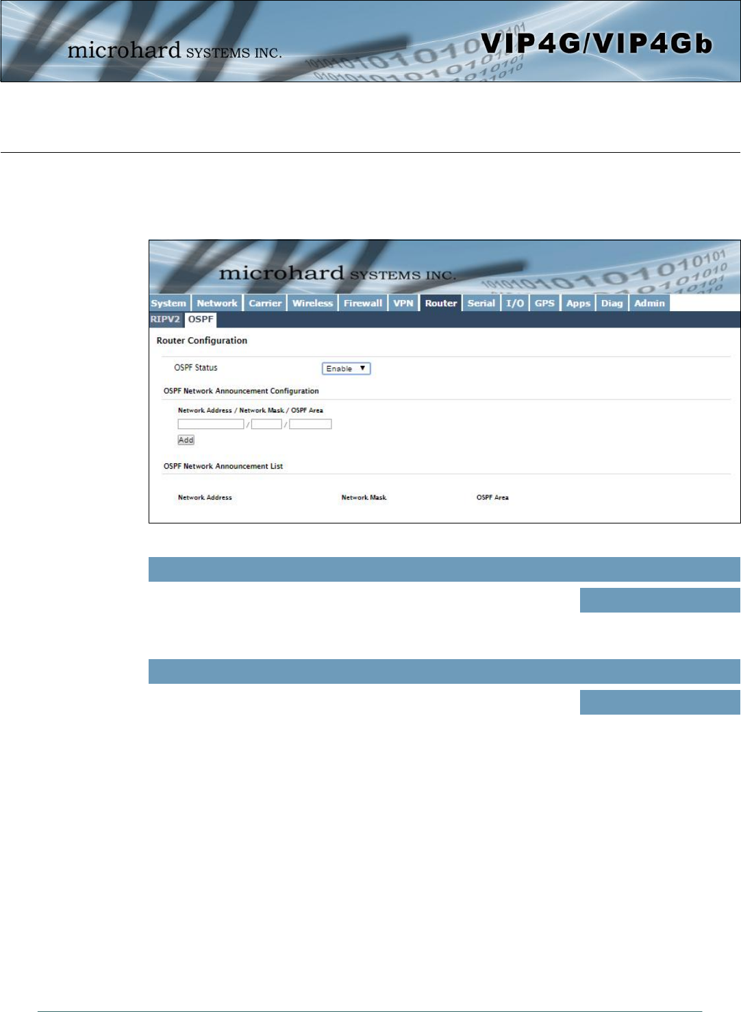Image resolution: width=741 pixels, height=1012 pixels.
Task: Click the VIP4G/VIP4Gb title text
Action: (x=596, y=44)
